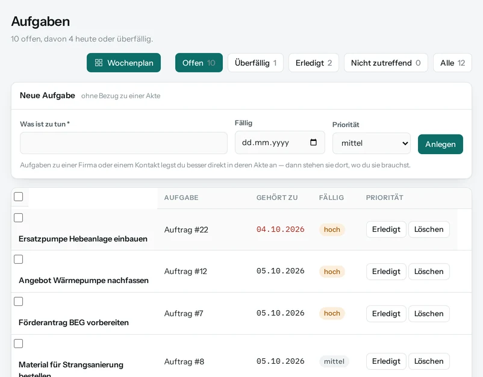Mark the checkbox for Material für Strangsanierung
Image resolution: width=483 pixels, height=377 pixels.
(x=19, y=343)
